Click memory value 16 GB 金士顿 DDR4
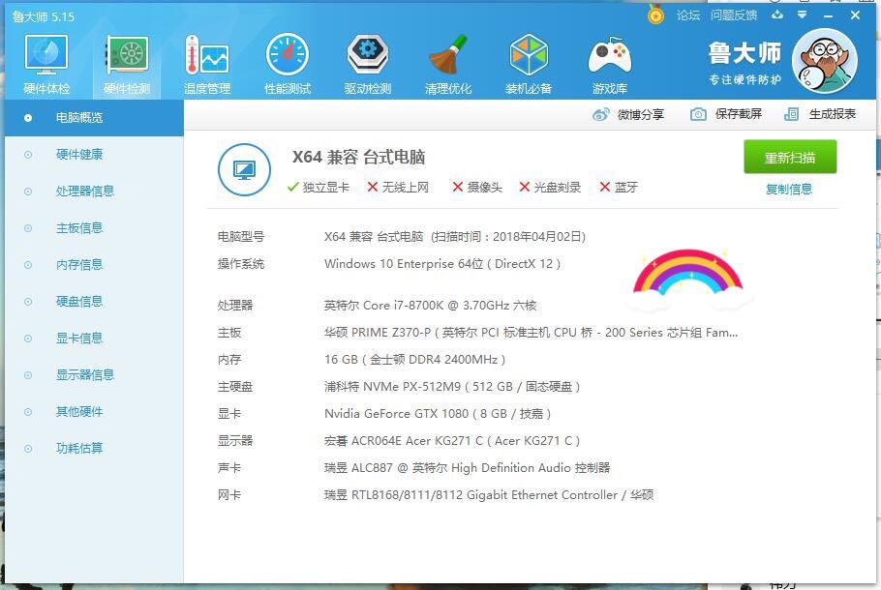This screenshot has width=881, height=590. point(414,359)
